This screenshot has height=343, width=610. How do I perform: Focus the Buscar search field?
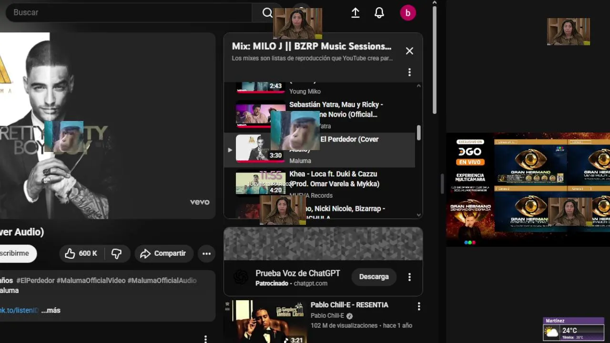129,13
